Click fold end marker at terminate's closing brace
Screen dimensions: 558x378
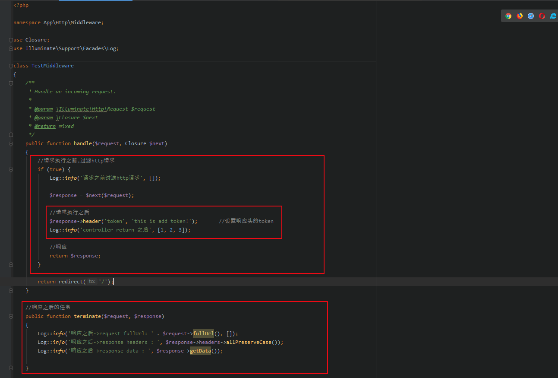tap(11, 368)
